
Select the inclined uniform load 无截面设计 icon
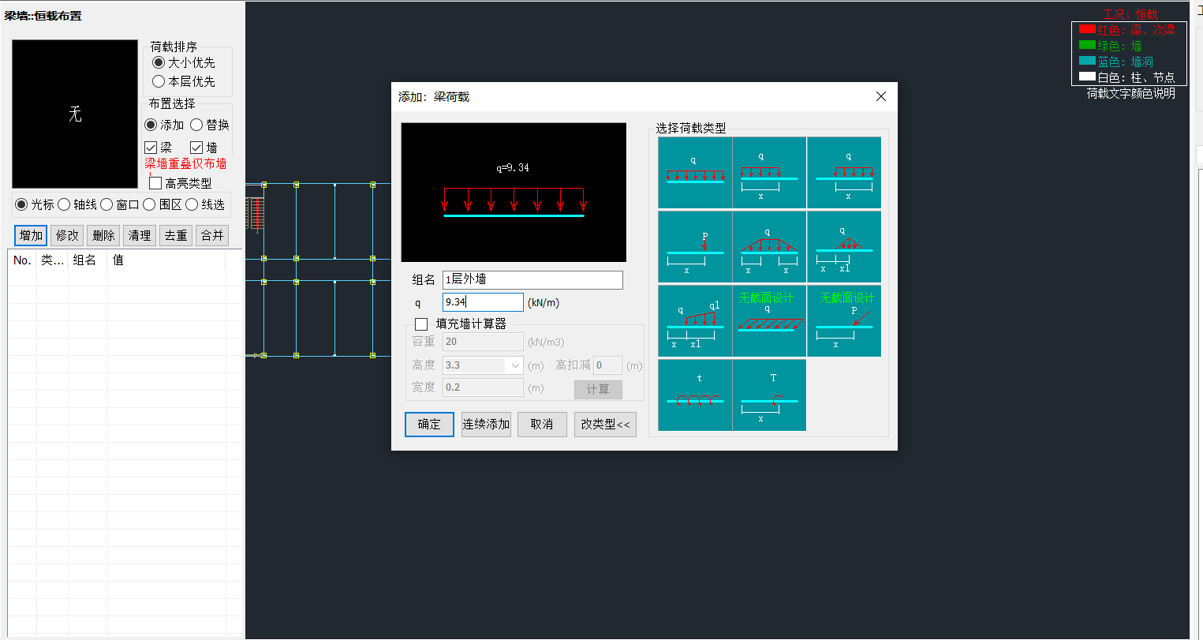tap(769, 321)
